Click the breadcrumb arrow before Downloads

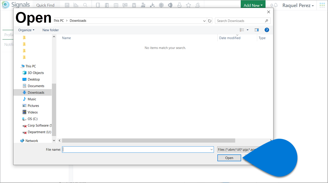(x=67, y=21)
